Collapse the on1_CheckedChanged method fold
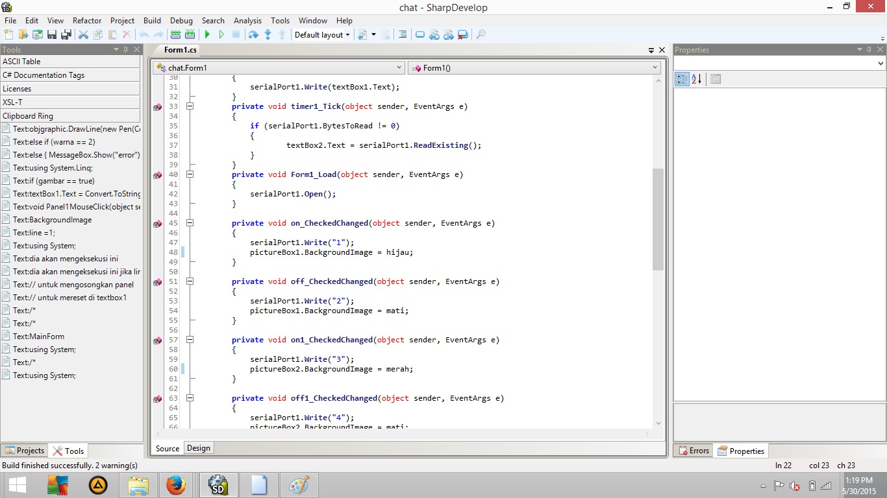 [x=190, y=340]
